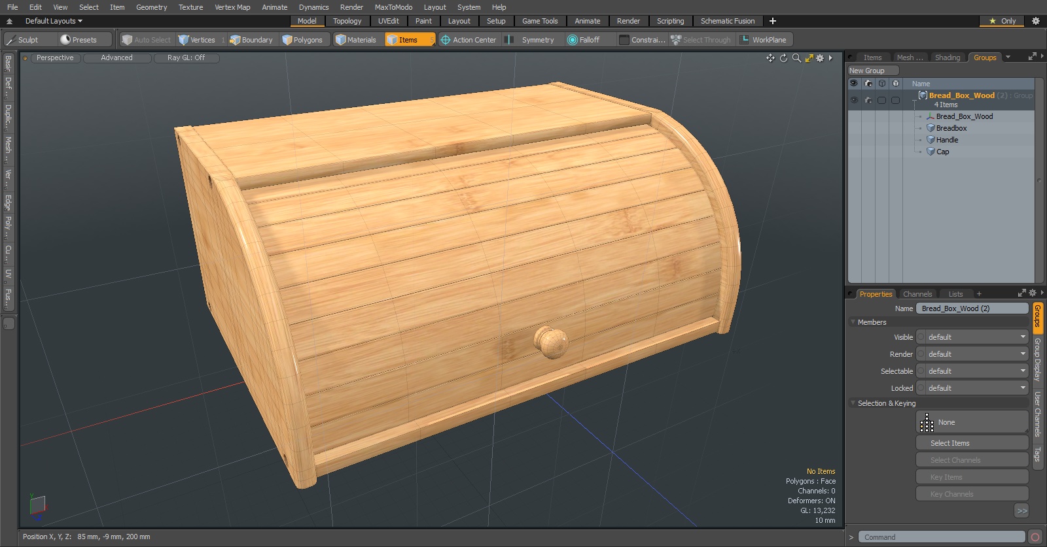Toggle the Locked channel circle
Image resolution: width=1047 pixels, height=547 pixels.
[x=921, y=388]
